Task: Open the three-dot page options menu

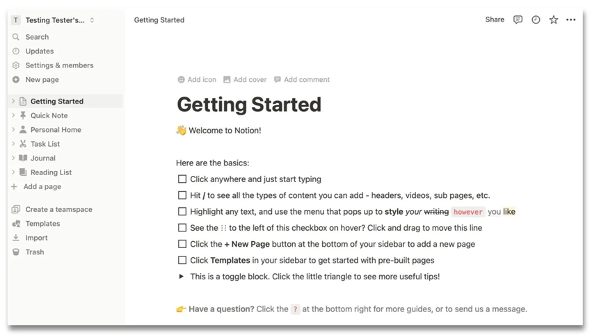Action: 571,19
